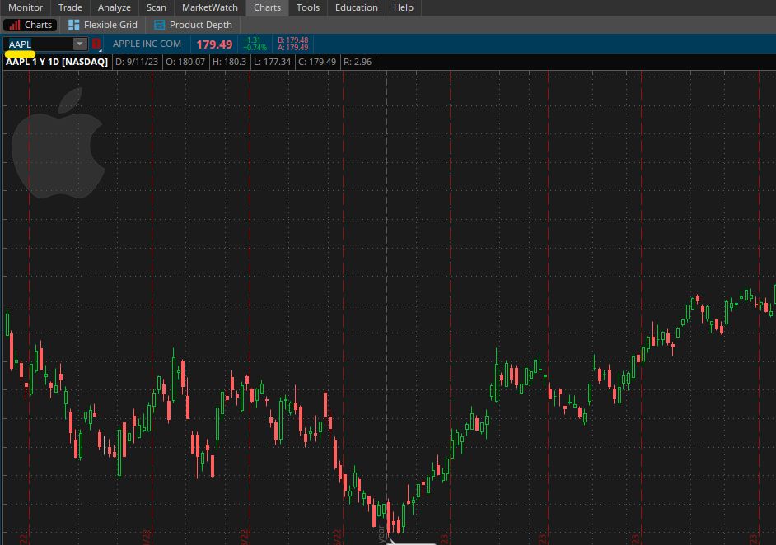
Task: Go to the Analyze tab
Action: (x=115, y=7)
